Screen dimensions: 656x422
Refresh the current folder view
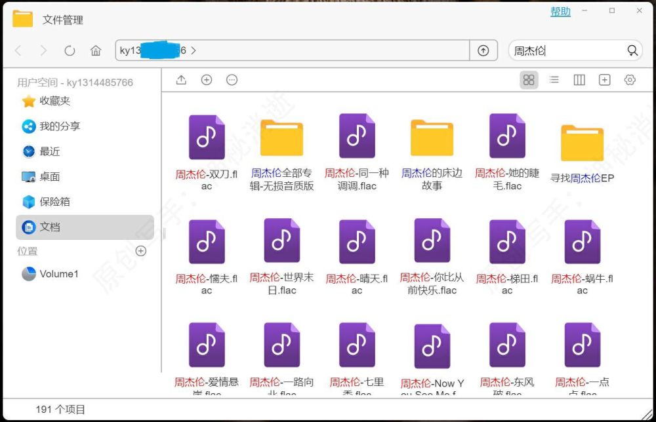(70, 50)
